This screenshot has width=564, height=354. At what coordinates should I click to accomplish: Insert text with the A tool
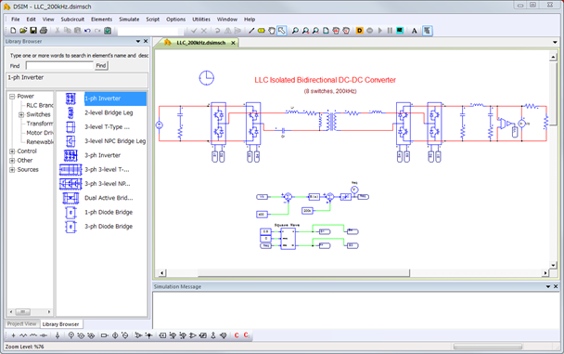pos(414,31)
